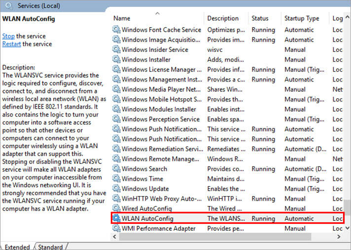Click the Windows Mobile Hotspot gear icon
Image resolution: width=351 pixels, height=250 pixels.
116,99
